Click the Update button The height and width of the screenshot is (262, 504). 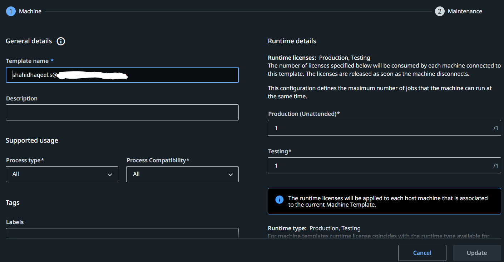point(476,253)
